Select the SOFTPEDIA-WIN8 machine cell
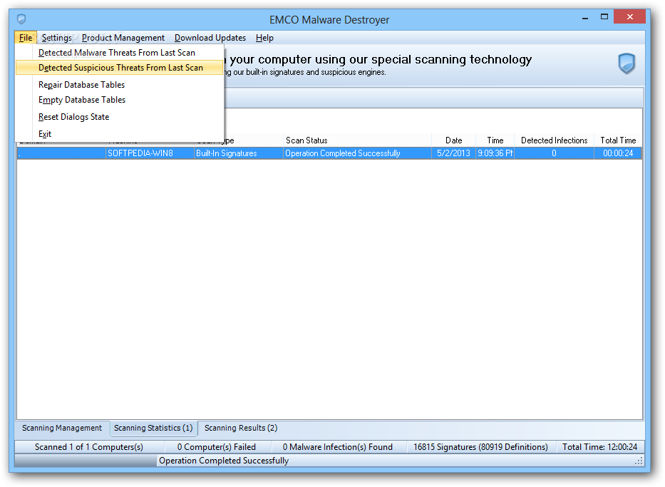665x487 pixels. (150, 153)
